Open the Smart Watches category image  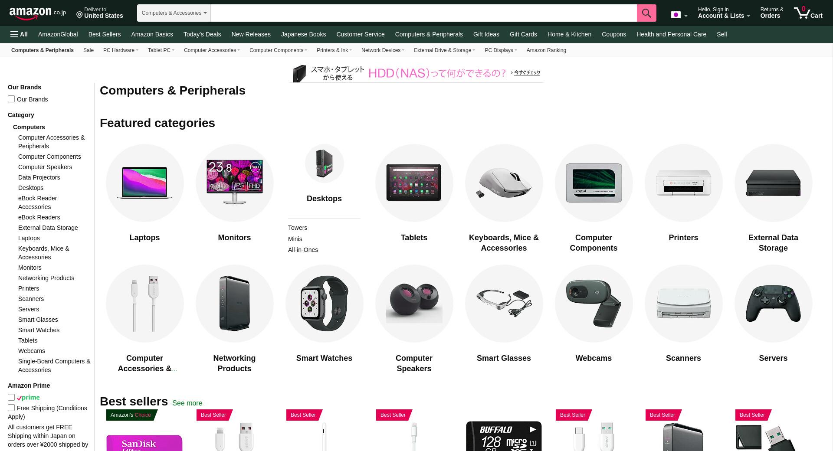click(324, 304)
